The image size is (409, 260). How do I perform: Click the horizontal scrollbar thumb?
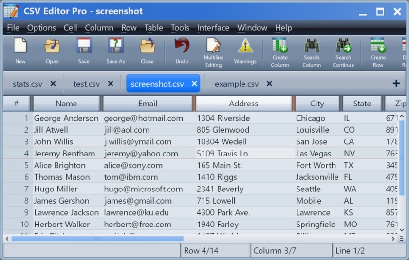pos(97,239)
